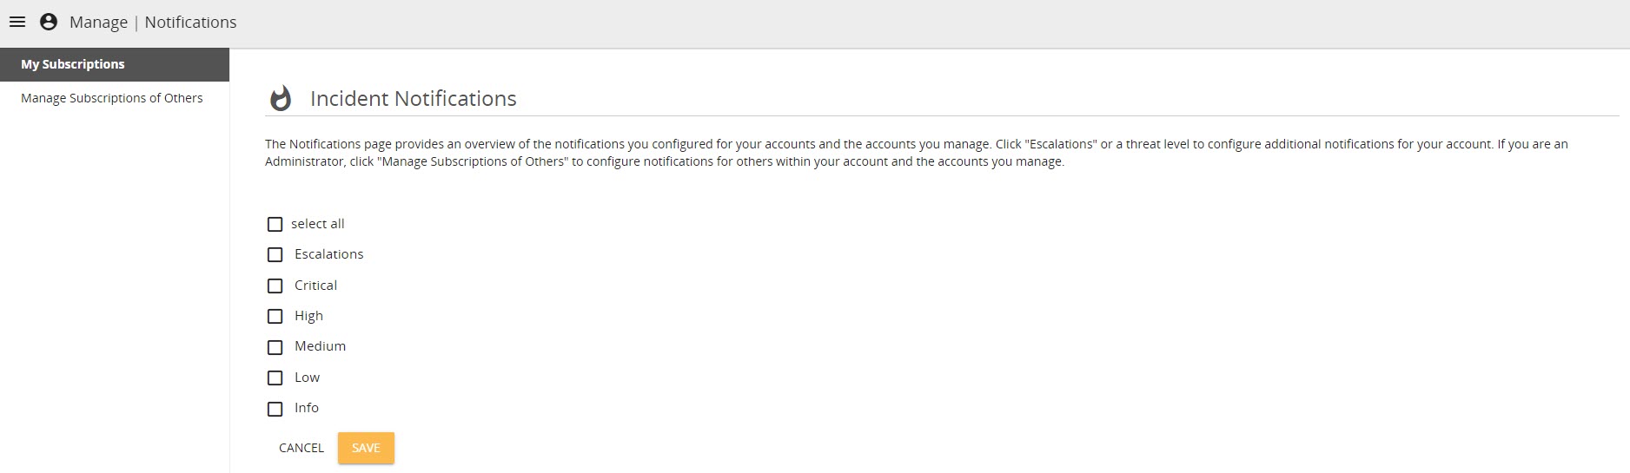The height and width of the screenshot is (473, 1630).
Task: Check the Low threat level box
Action: tap(275, 378)
